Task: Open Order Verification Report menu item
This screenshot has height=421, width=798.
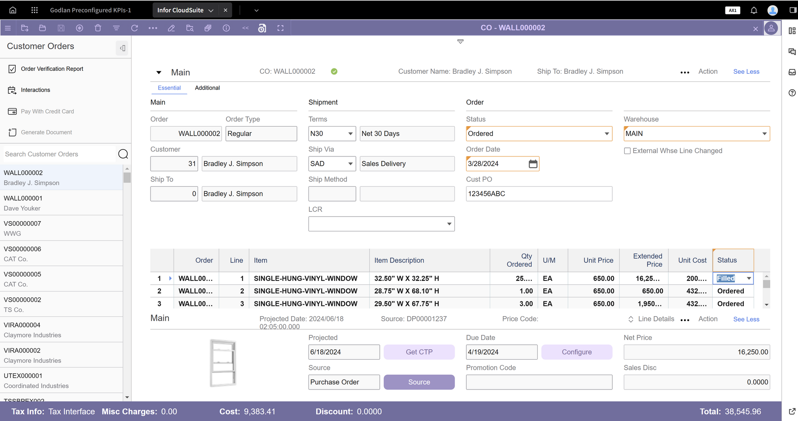Action: pos(52,69)
